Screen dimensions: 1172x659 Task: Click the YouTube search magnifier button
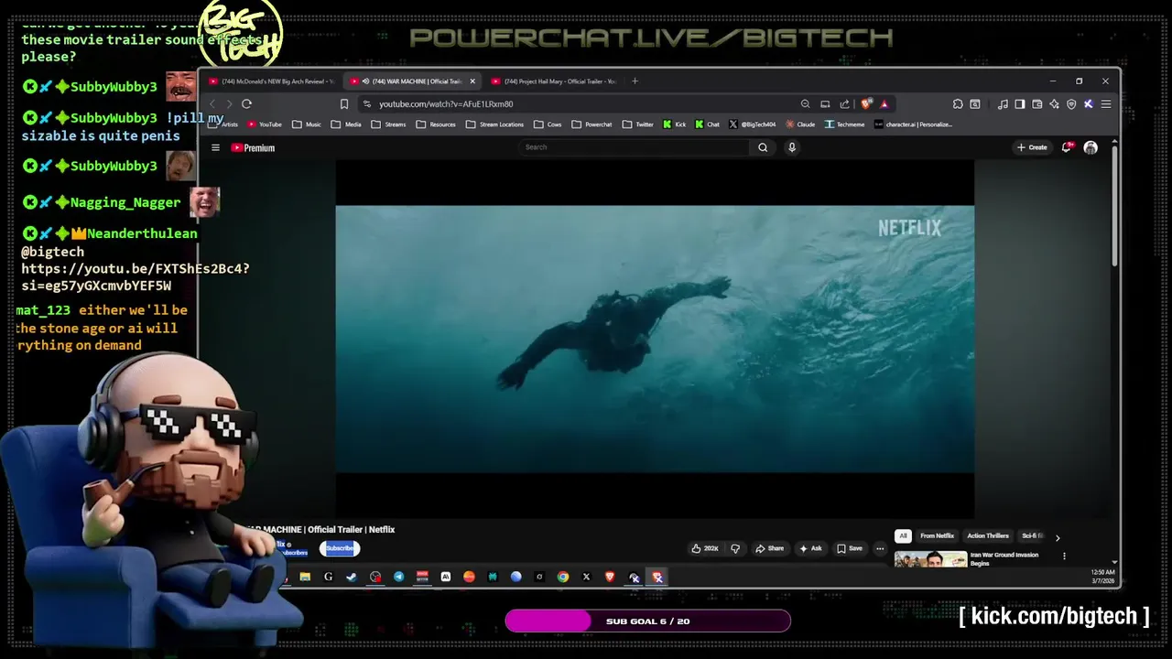(x=763, y=147)
